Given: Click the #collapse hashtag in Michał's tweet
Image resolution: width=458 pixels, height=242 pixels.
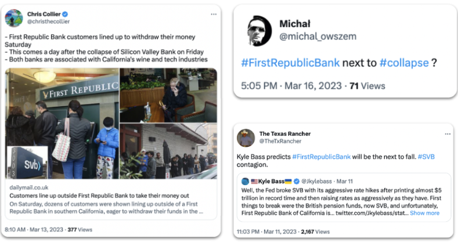Looking at the screenshot, I should pos(404,62).
